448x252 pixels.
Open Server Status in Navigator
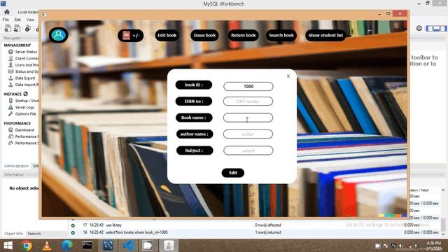23,52
